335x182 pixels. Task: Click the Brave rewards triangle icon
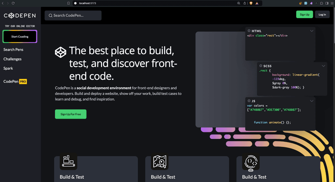click(x=257, y=3)
